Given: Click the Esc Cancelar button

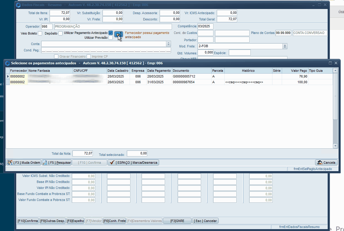Looking at the screenshot, I should point(205,221).
